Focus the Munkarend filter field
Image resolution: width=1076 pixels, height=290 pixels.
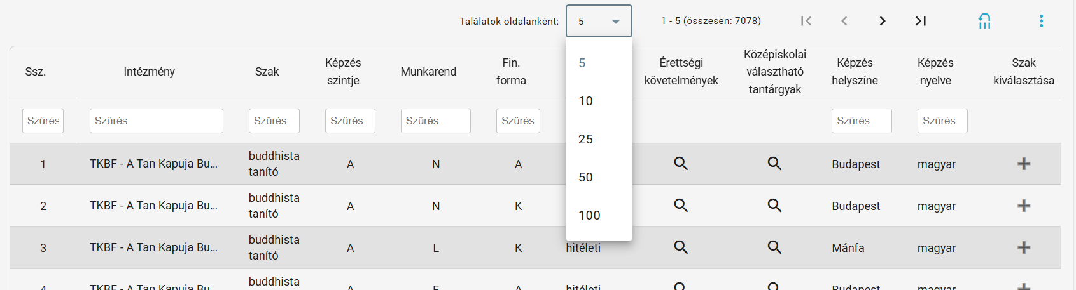436,121
